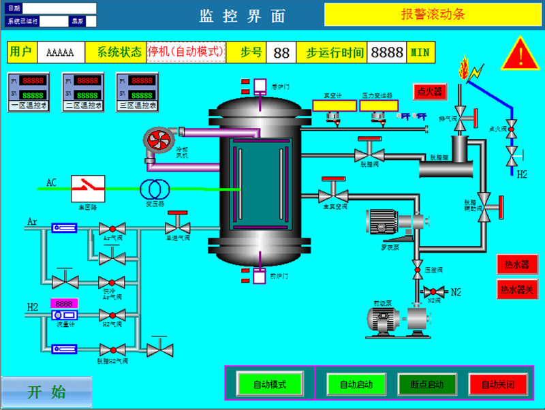Image resolution: width=545 pixels, height=410 pixels.
Task: Click the 步号 step number field
Action: click(x=281, y=52)
